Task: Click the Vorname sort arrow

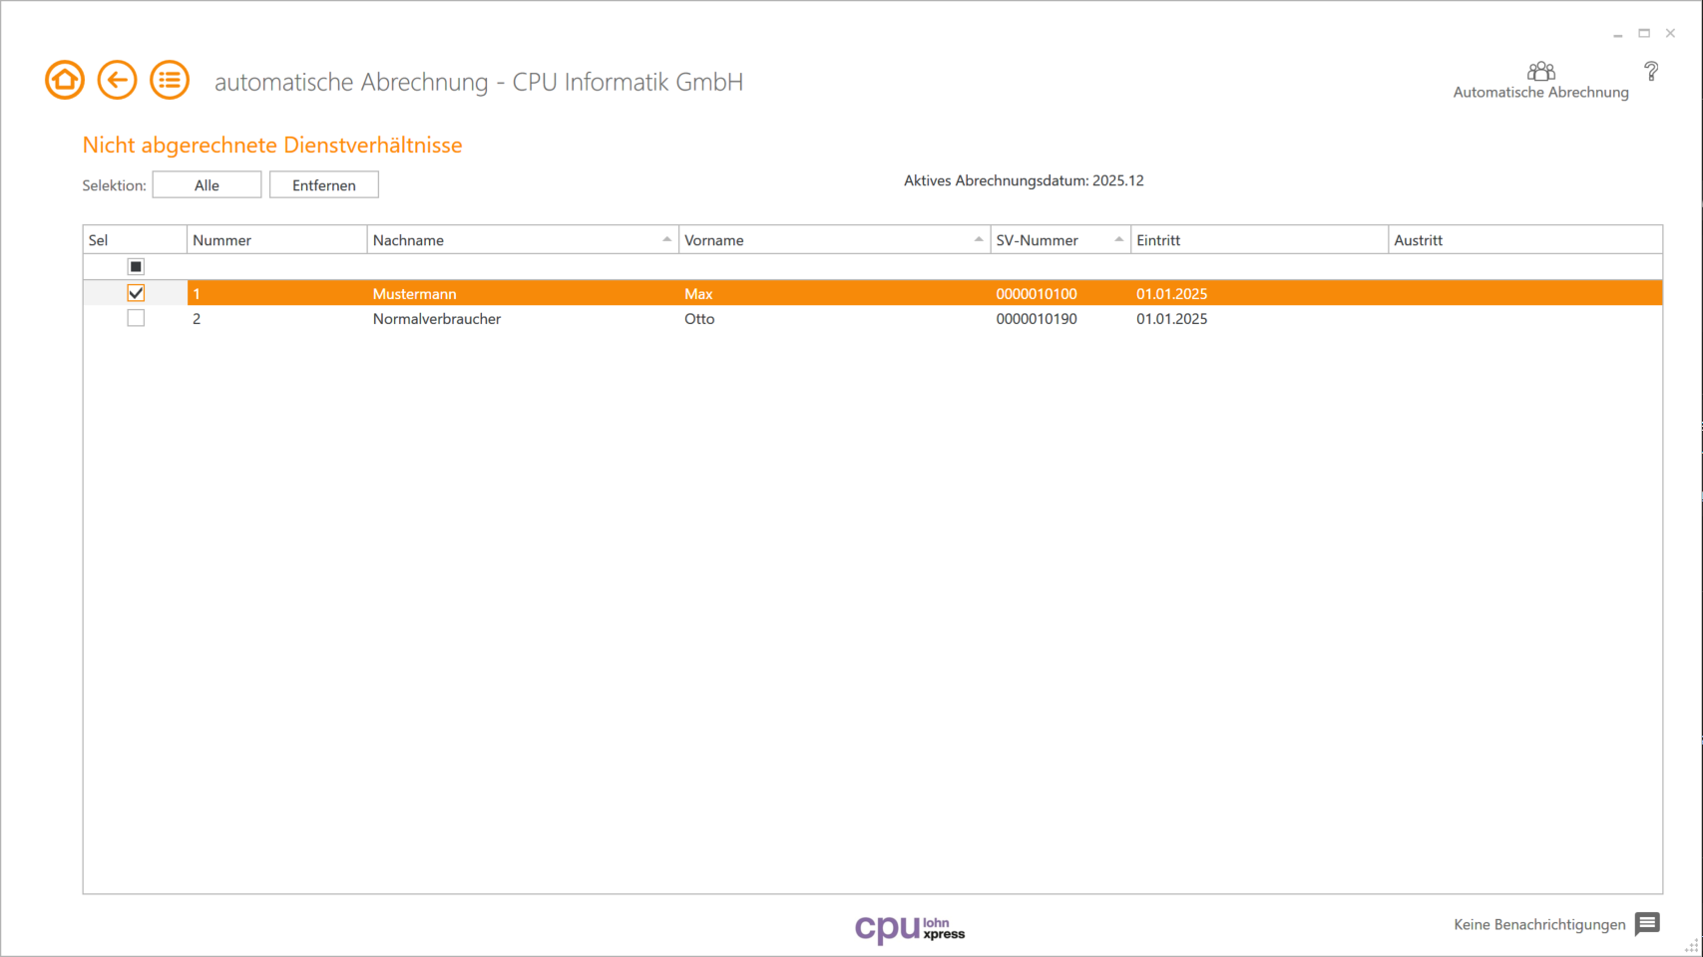Action: coord(979,239)
